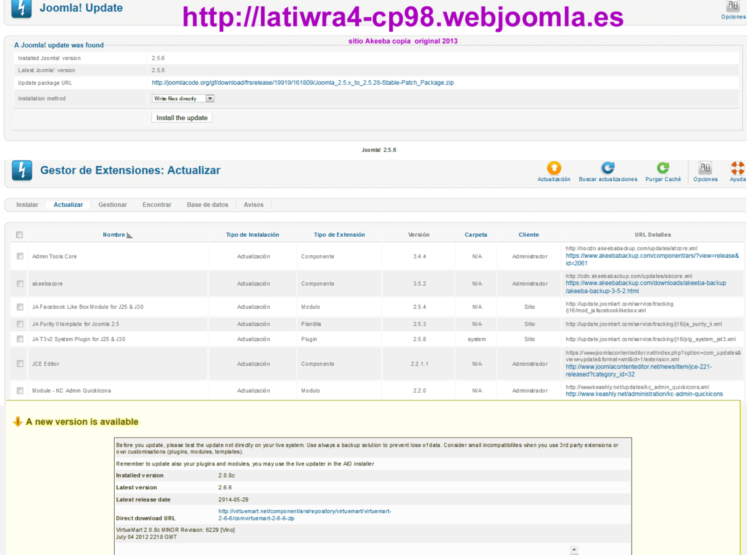Open the Installation method dropdown
747x555 pixels.
point(183,98)
